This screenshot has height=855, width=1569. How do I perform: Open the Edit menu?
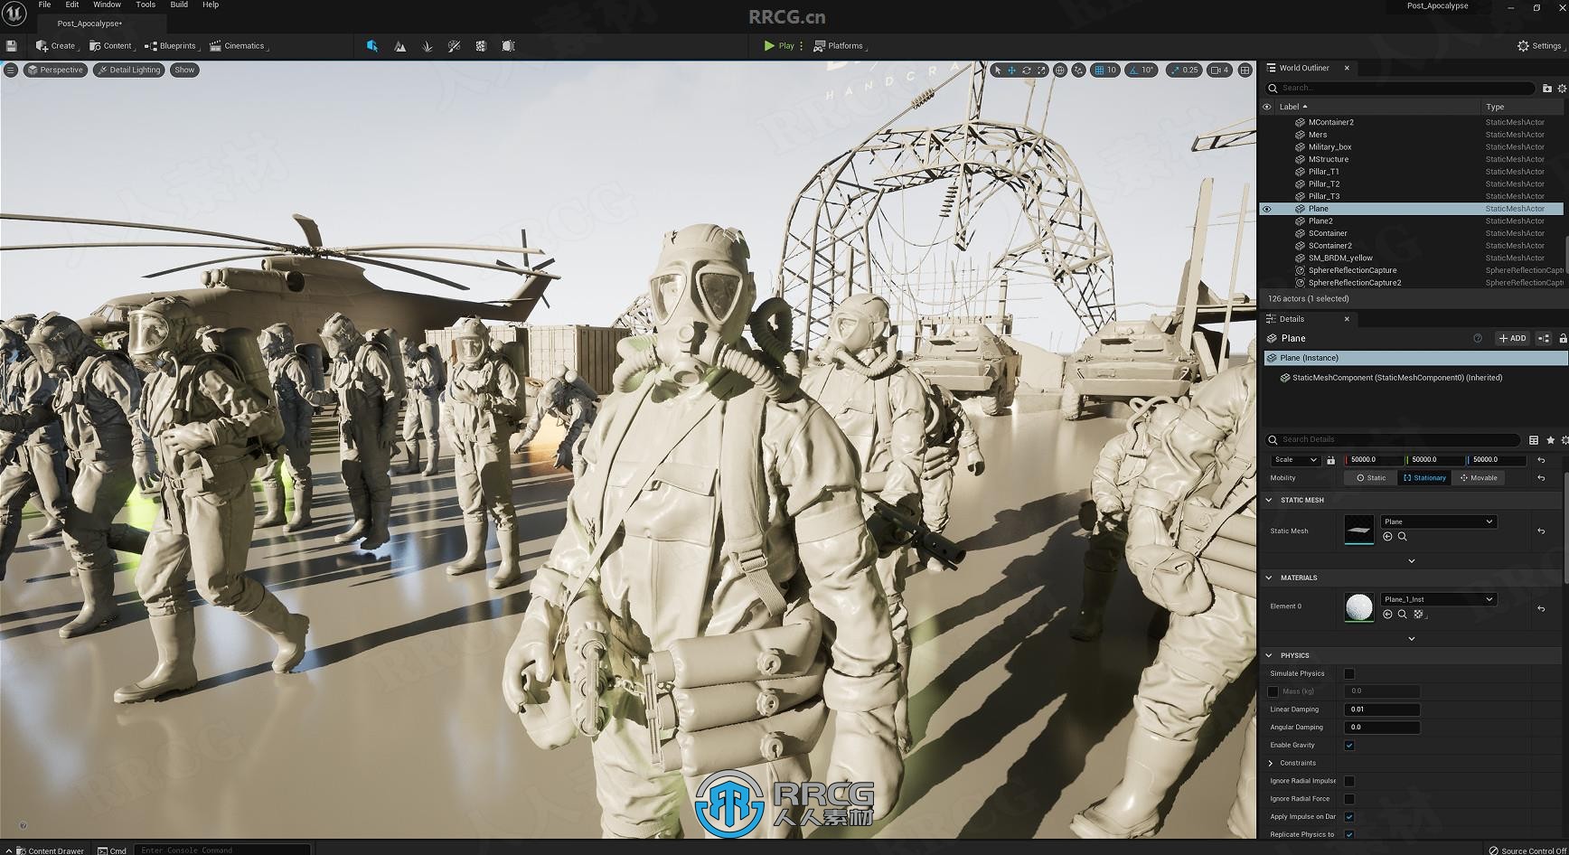click(x=72, y=5)
